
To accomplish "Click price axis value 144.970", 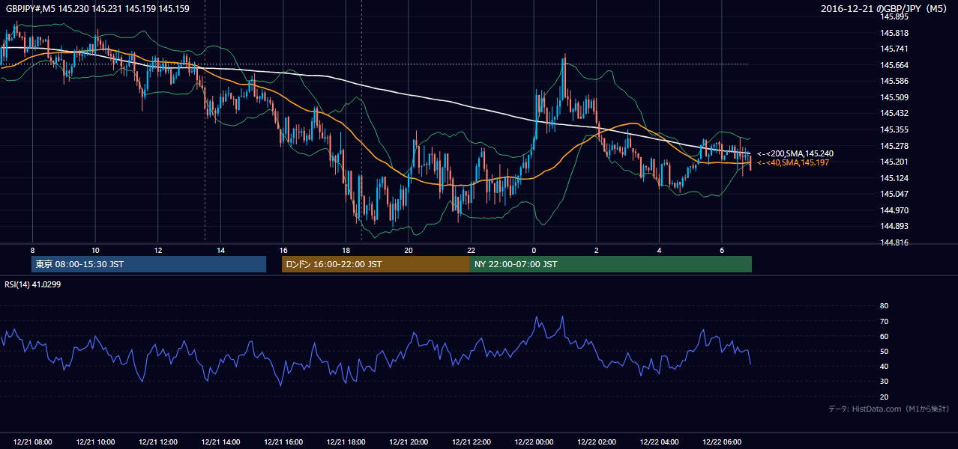I will click(x=894, y=210).
